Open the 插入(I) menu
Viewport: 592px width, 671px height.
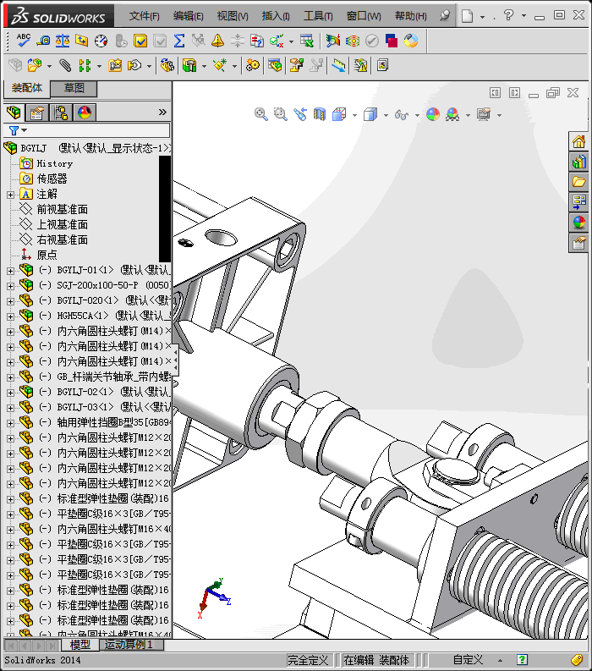[276, 16]
